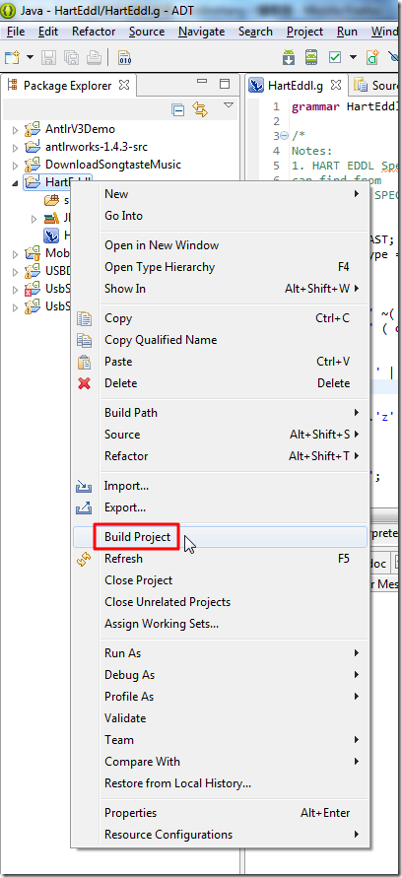Click the binary 010 toolbar icon
The image size is (402, 878).
point(125,57)
